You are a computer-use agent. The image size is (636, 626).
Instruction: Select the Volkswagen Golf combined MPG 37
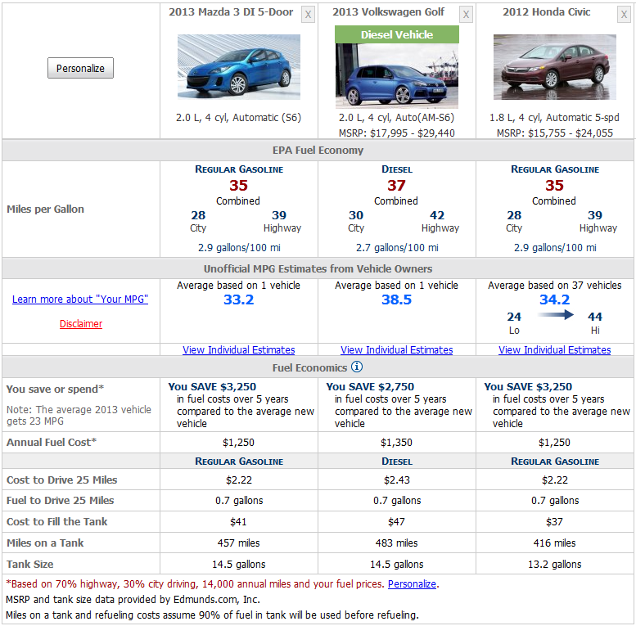tap(396, 185)
